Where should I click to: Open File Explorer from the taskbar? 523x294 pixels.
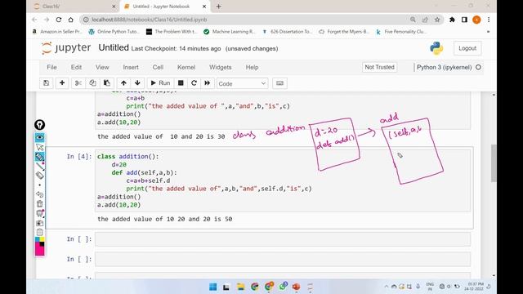tap(240, 287)
